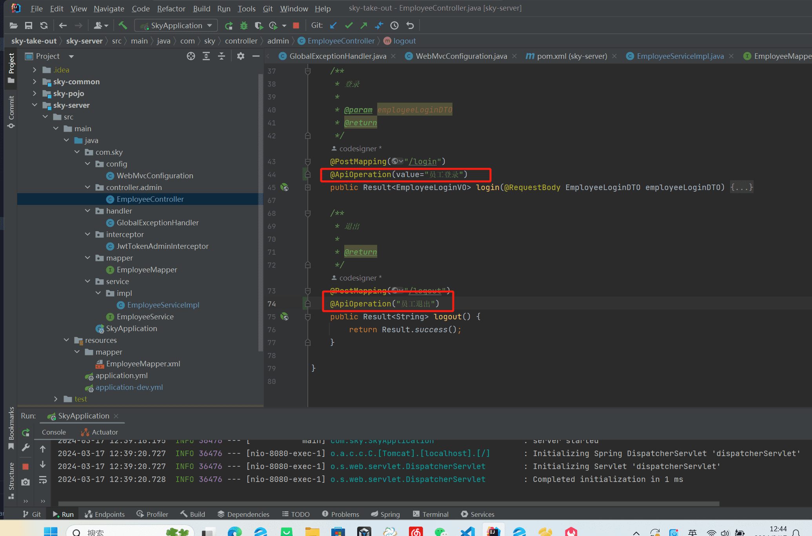Image resolution: width=812 pixels, height=536 pixels.
Task: Click the Debug bug icon
Action: 244,26
